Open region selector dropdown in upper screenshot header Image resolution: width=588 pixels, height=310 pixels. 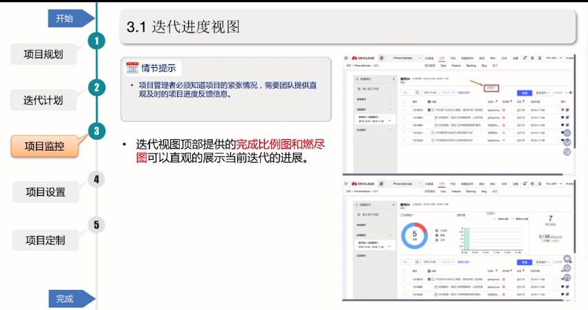[553, 58]
